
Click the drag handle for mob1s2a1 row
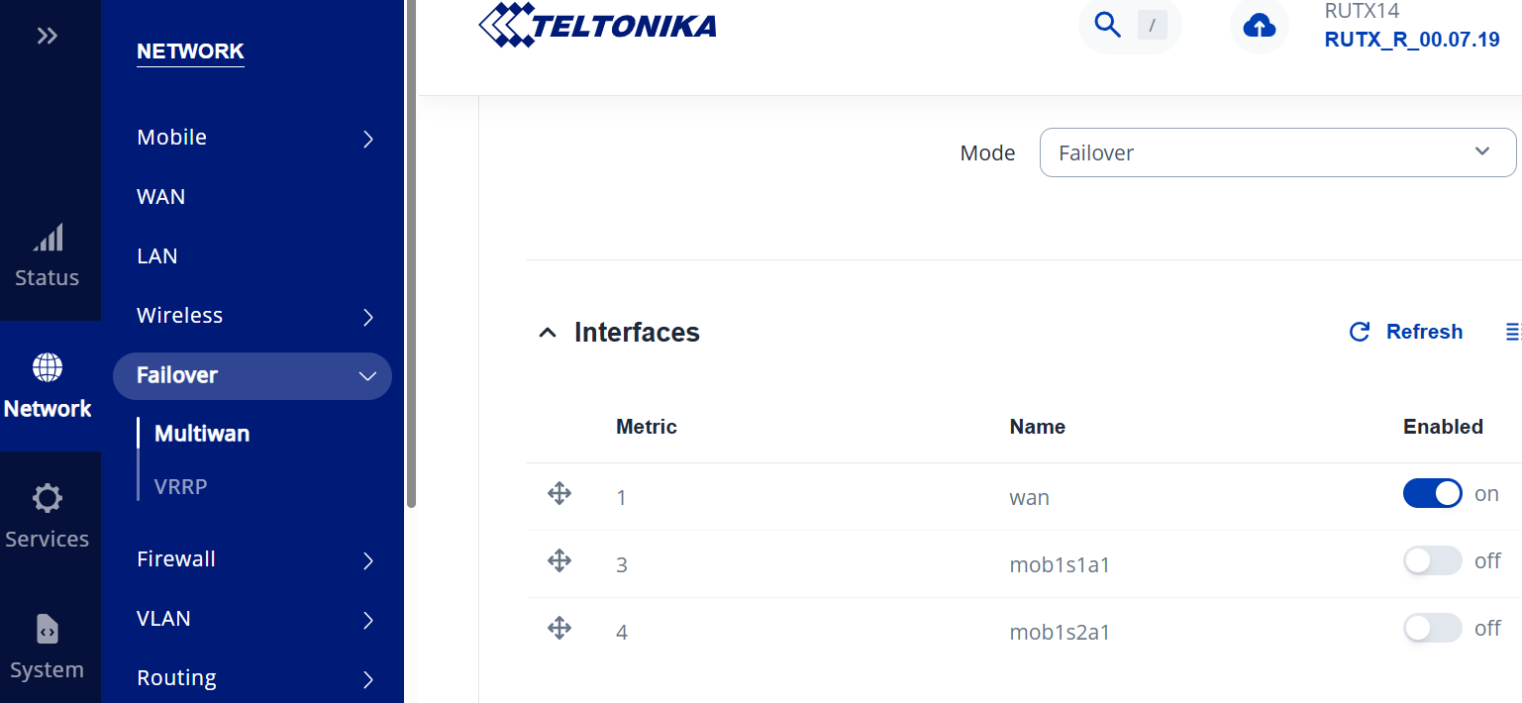coord(559,628)
